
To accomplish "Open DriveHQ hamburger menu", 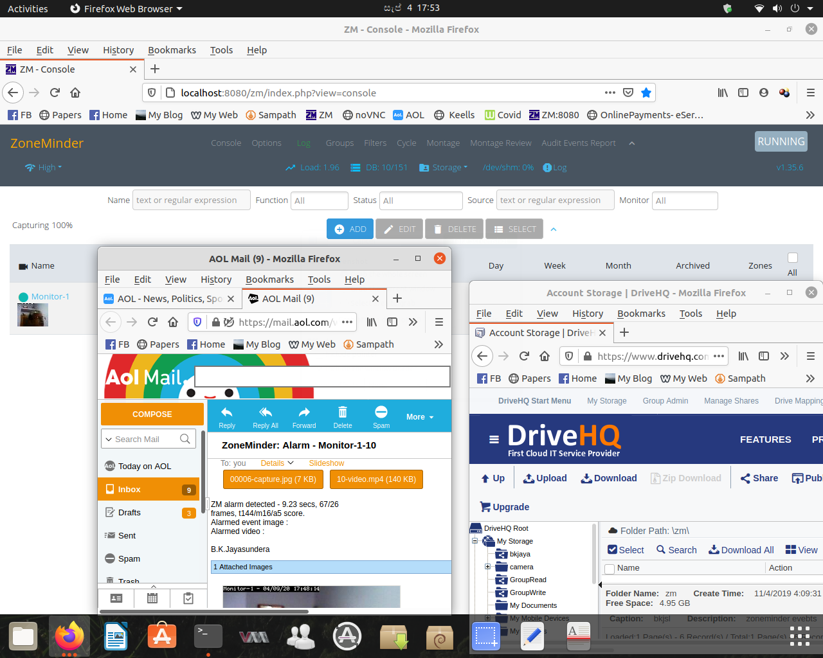I will [494, 440].
